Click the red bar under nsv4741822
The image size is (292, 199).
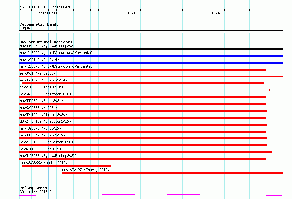[146, 152]
